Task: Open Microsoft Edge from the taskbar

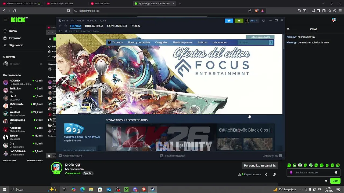Action: [x=82, y=190]
